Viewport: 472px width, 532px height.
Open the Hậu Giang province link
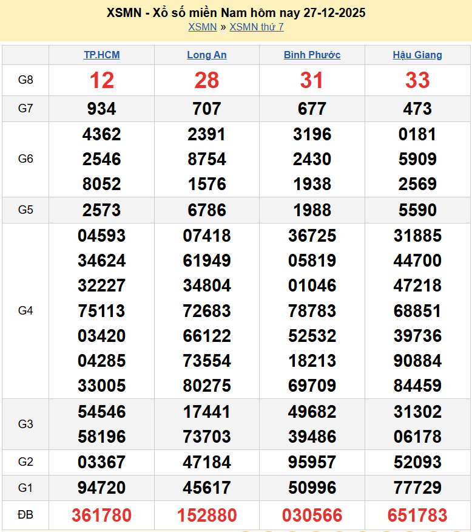[x=417, y=55]
